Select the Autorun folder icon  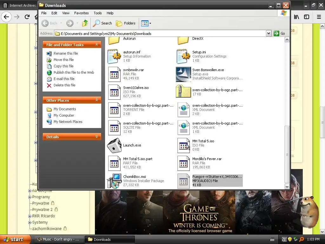click(114, 40)
